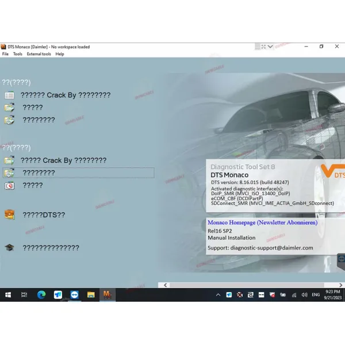Open TeamViewer from the taskbar
This screenshot has height=345, width=345.
[x=74, y=295]
